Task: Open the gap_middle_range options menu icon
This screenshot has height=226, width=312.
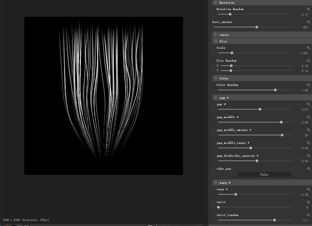Action: [x=308, y=143]
